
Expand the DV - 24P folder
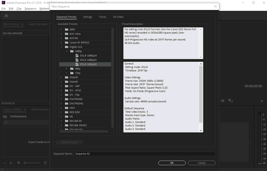click(x=61, y=86)
